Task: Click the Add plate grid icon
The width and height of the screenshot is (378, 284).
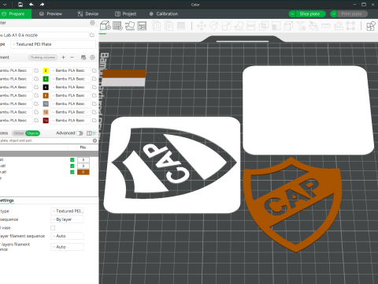Action: point(117,26)
